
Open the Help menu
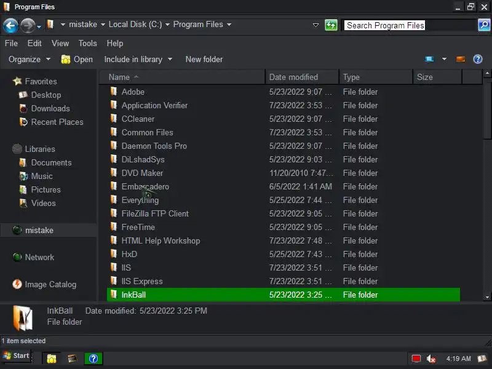point(115,43)
